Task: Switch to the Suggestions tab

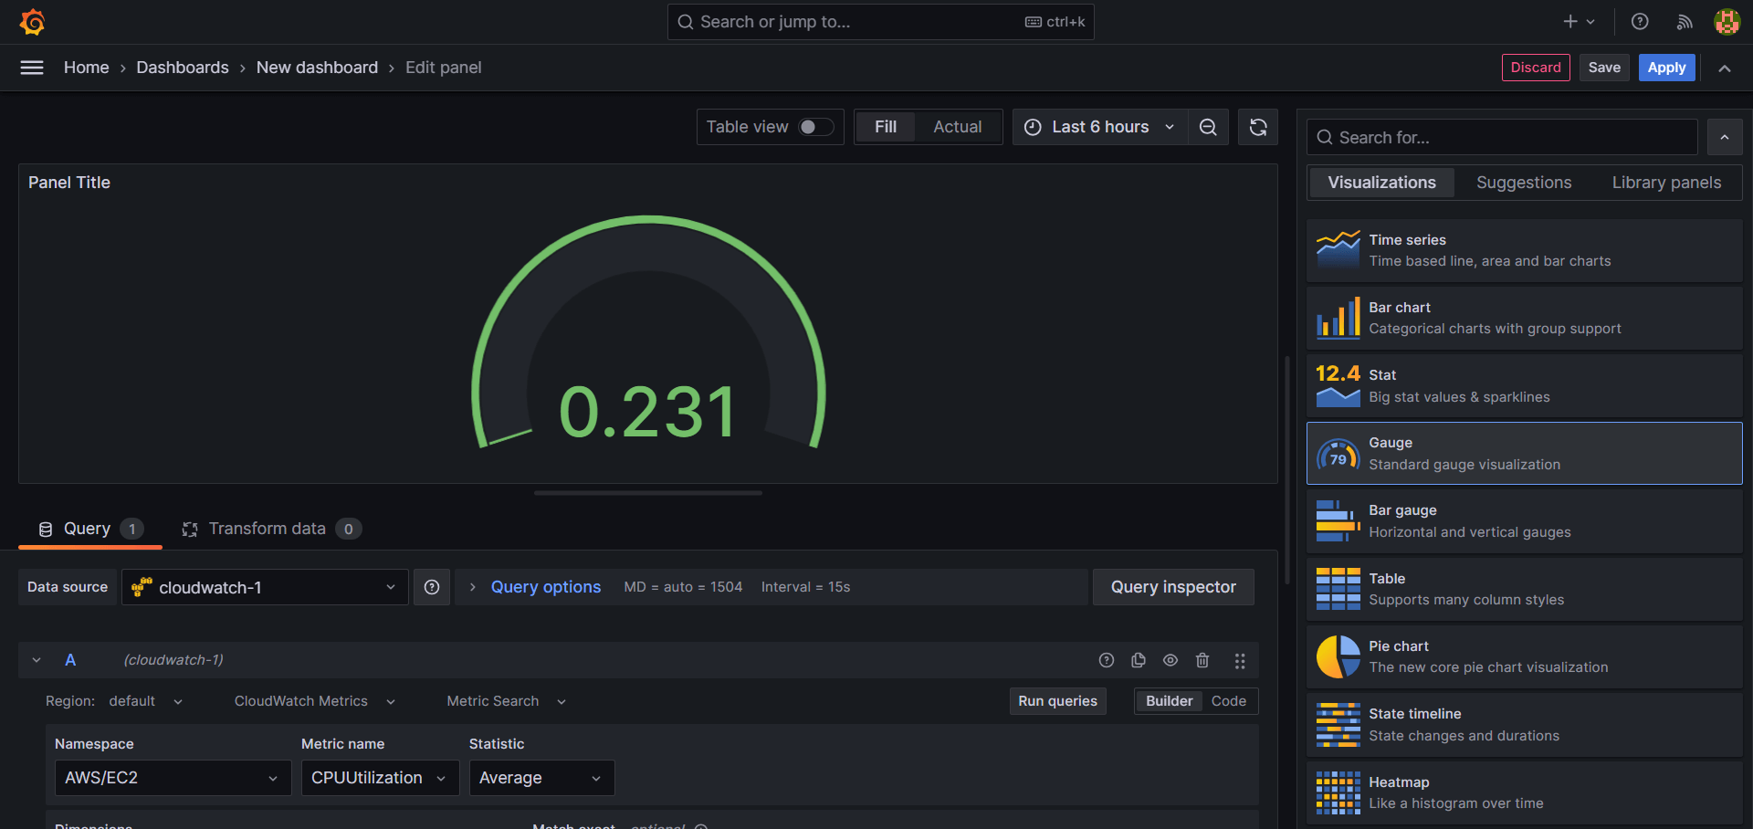Action: (x=1524, y=183)
